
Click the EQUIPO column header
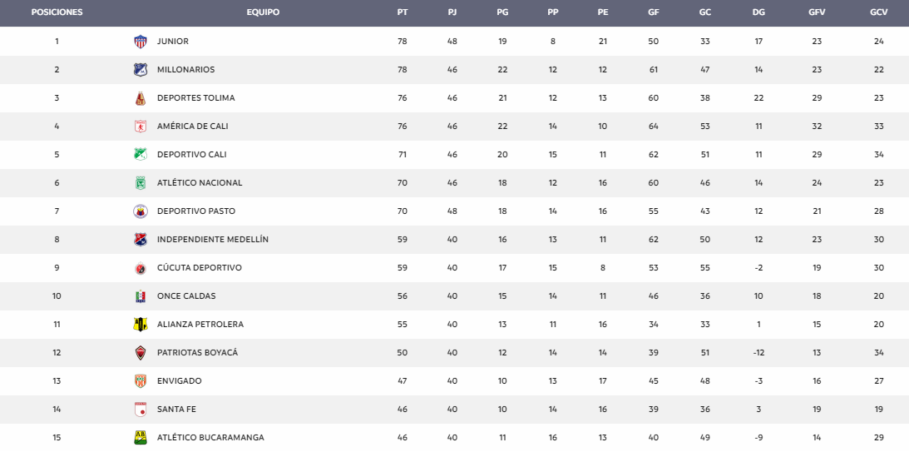click(x=263, y=12)
